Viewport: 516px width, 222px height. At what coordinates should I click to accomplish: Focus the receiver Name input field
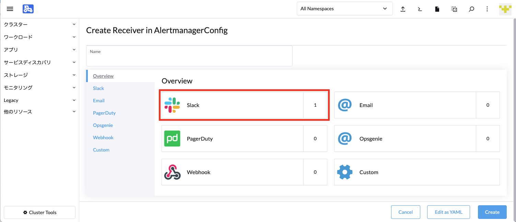coord(189,56)
